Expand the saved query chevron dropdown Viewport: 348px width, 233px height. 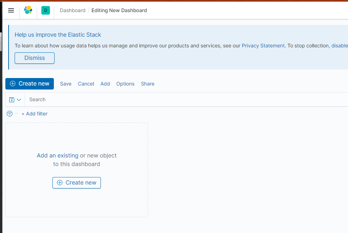click(19, 100)
